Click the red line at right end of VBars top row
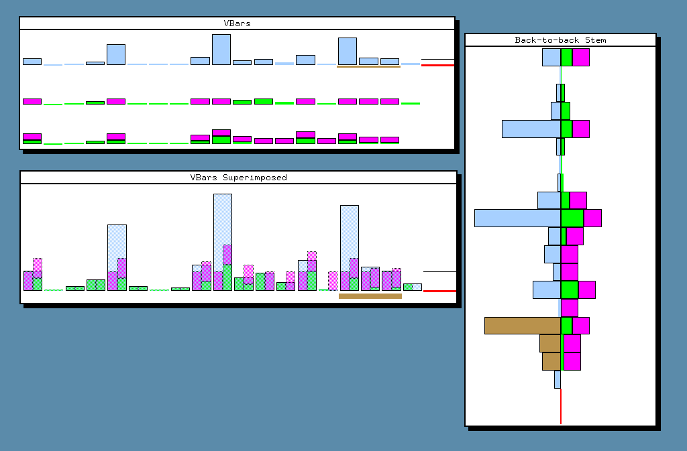 (437, 65)
